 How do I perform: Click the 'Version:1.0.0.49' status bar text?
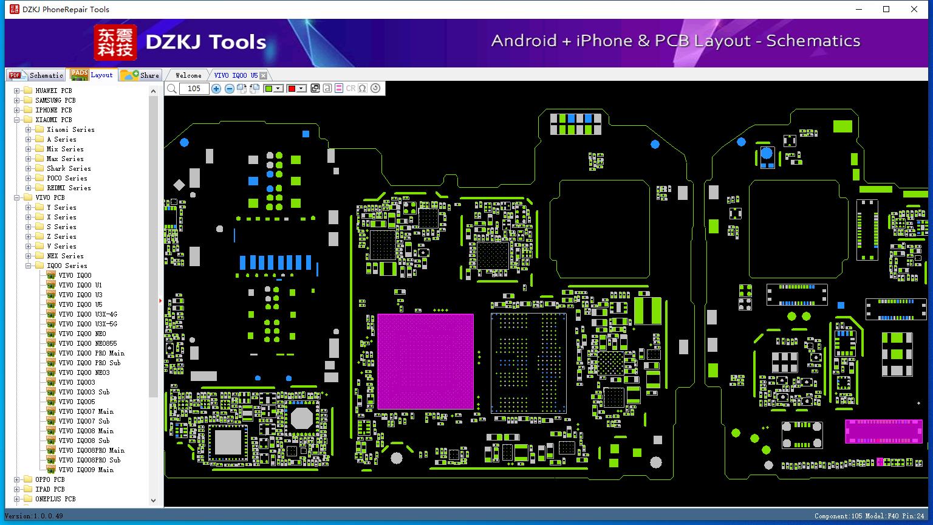[34, 516]
